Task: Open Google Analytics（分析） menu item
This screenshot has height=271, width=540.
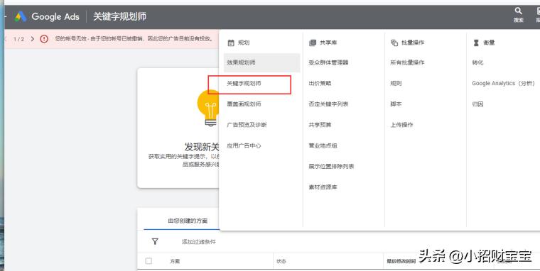Action: 503,83
